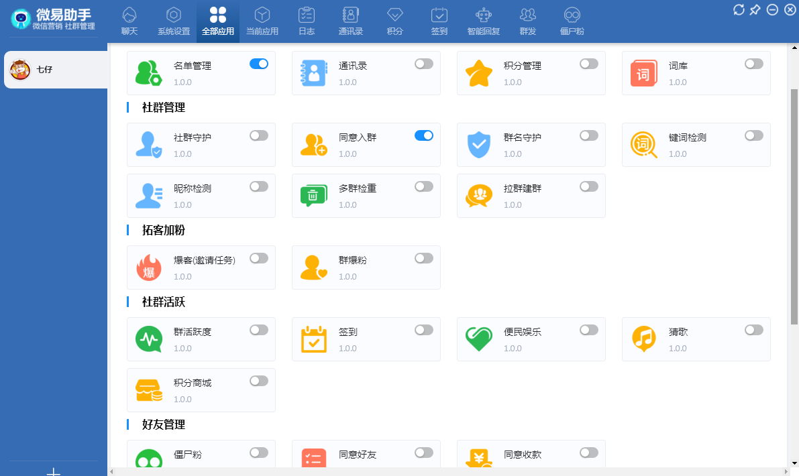Go to the 通讯录 top tab

click(x=351, y=21)
